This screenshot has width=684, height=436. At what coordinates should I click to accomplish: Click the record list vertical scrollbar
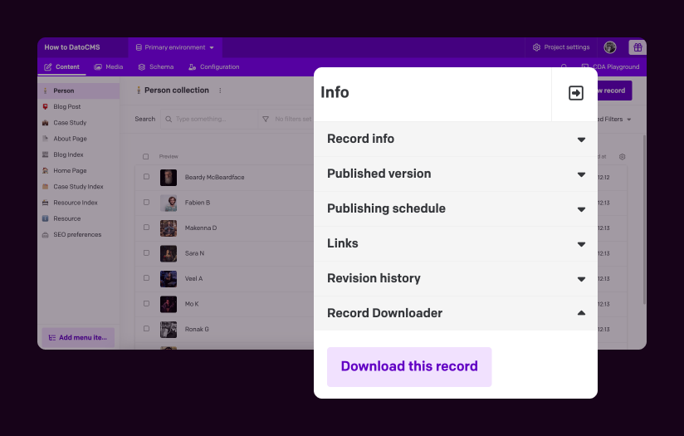coord(644,219)
